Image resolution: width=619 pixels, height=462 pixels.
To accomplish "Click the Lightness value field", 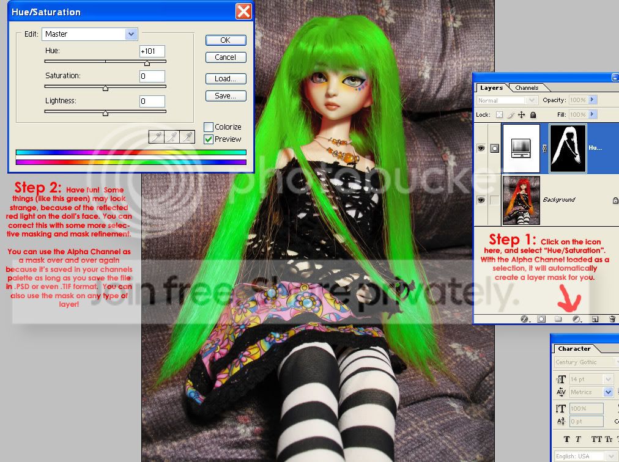I will [152, 101].
